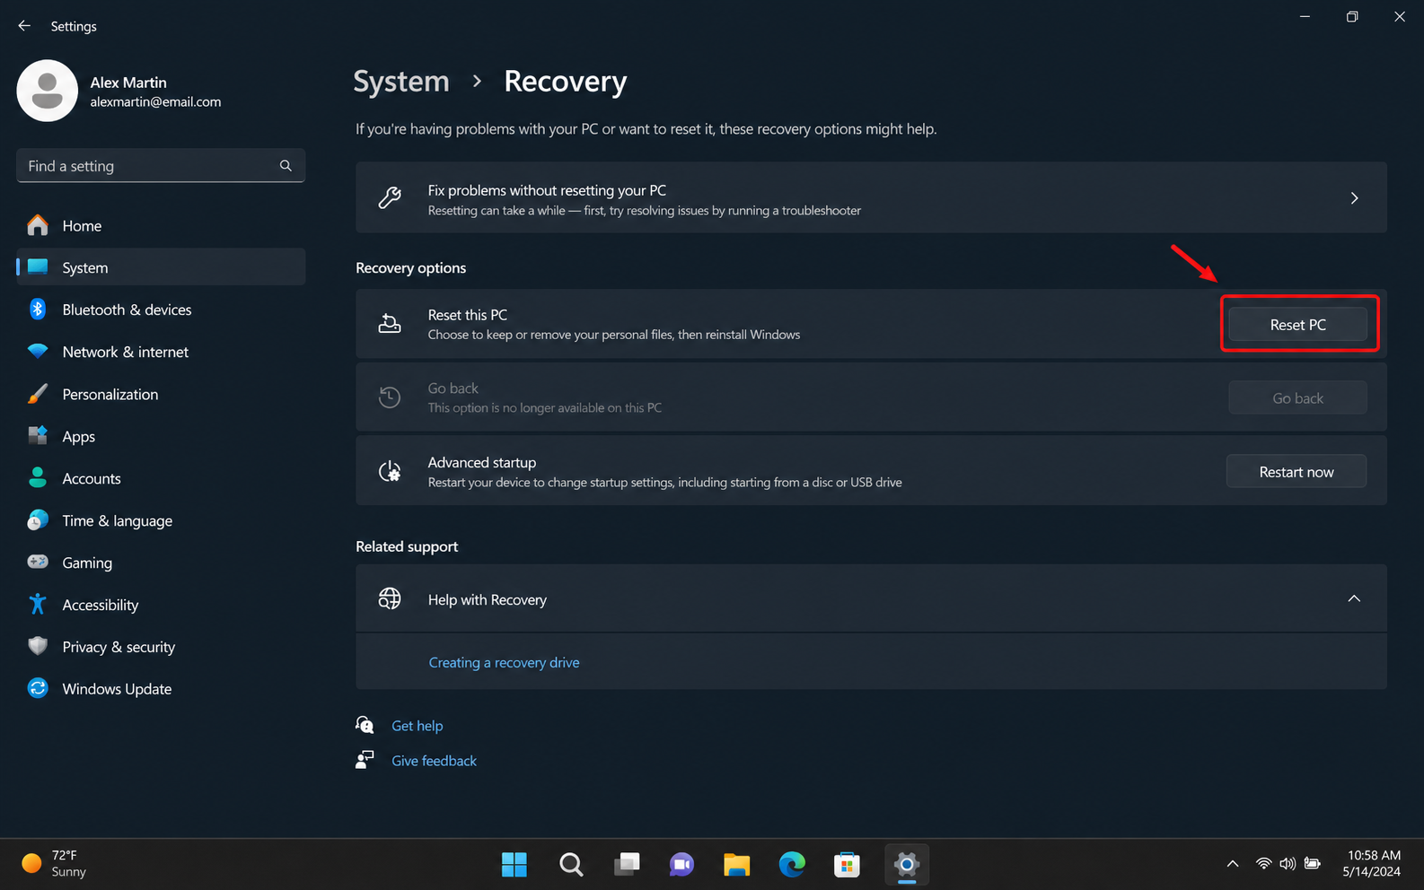Open the Creating a recovery drive link
Image resolution: width=1424 pixels, height=890 pixels.
click(x=504, y=663)
